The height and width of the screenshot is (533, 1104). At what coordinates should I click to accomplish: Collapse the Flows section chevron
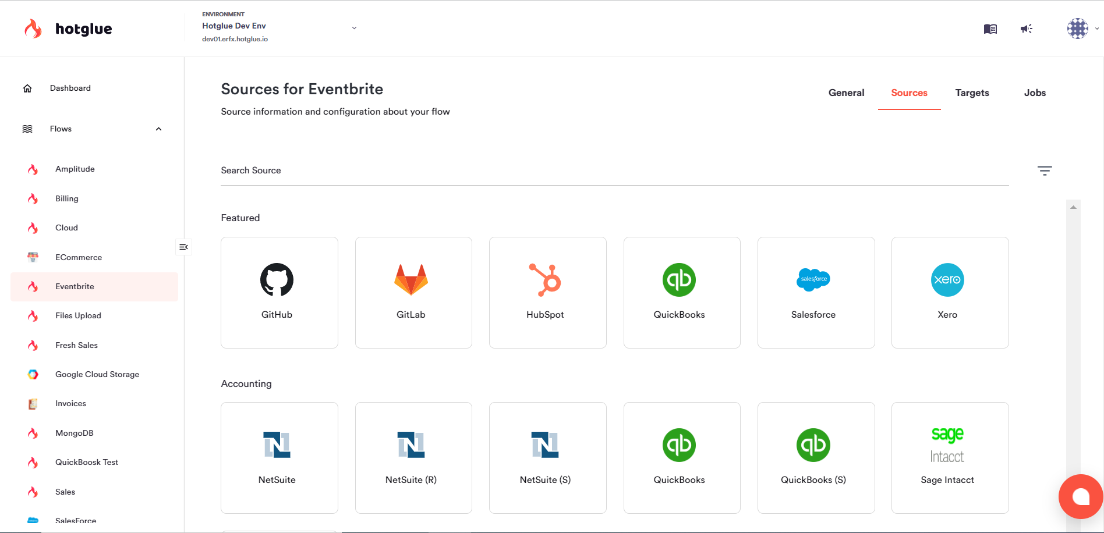(158, 129)
